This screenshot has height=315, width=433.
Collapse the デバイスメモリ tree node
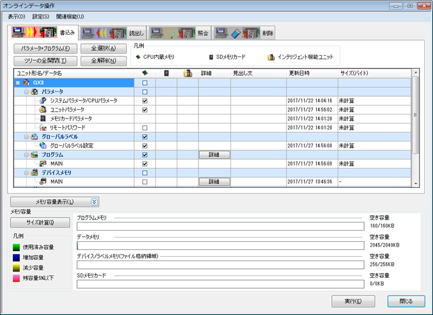tap(26, 173)
